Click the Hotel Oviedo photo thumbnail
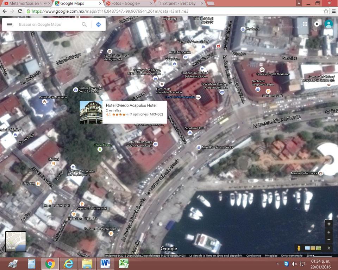 click(91, 112)
